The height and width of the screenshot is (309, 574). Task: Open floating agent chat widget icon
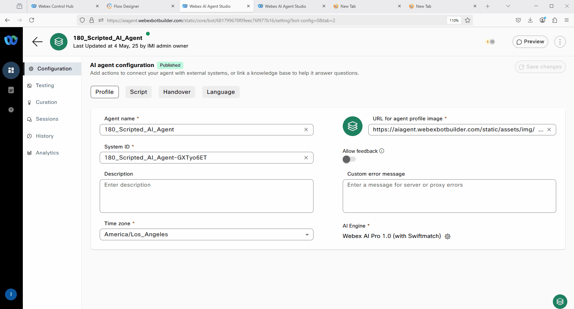coord(560,301)
